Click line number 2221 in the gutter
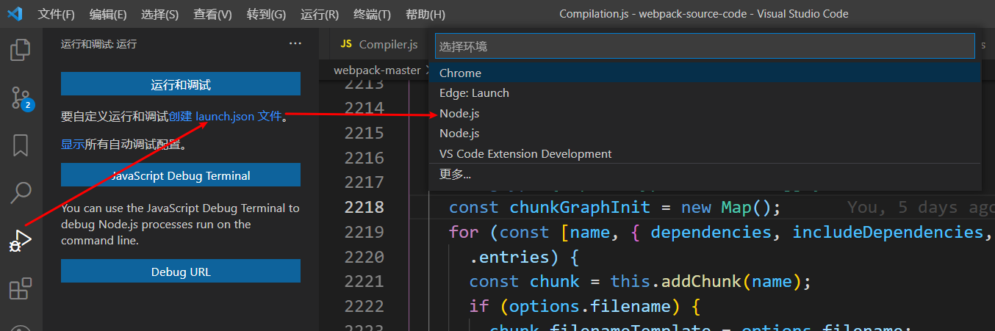Screen dimensions: 995x331 (x=364, y=282)
